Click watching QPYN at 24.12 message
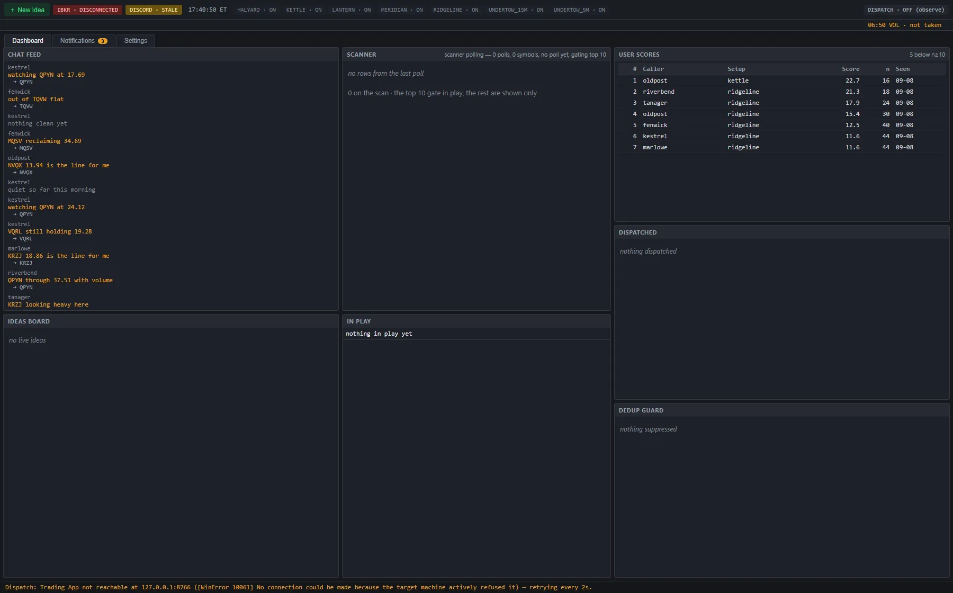Image resolution: width=953 pixels, height=593 pixels. tap(46, 207)
